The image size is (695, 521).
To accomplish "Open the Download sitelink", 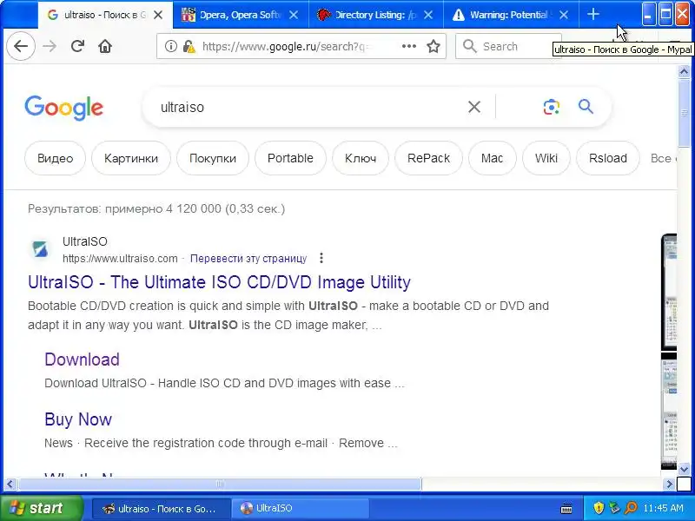I will tap(82, 359).
